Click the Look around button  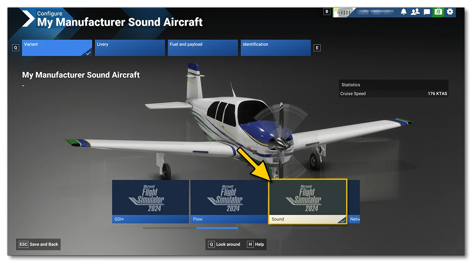[x=225, y=244]
